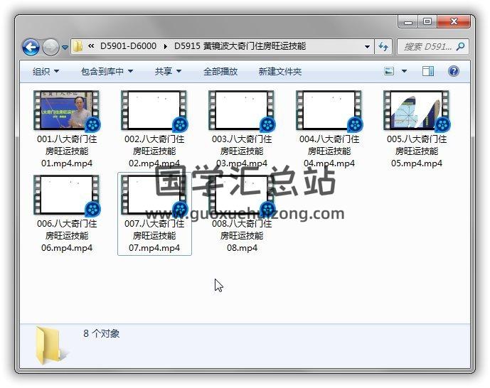Open the 组织 (Organize) menu
The width and height of the screenshot is (490, 388).
(x=46, y=72)
